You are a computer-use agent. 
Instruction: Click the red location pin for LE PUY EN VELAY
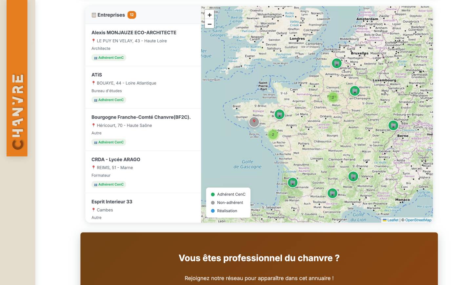pyautogui.click(x=93, y=41)
